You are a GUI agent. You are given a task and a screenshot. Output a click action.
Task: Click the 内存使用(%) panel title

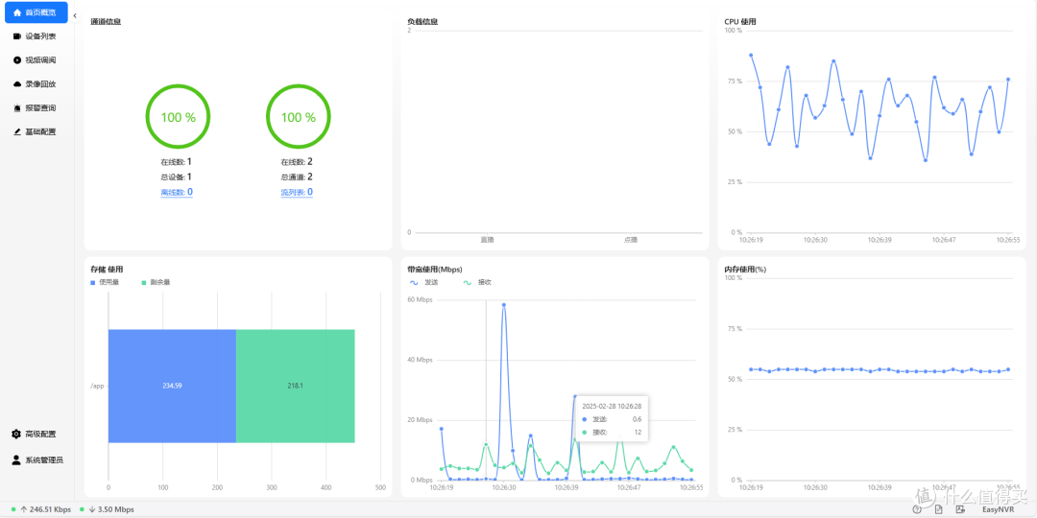(x=747, y=270)
